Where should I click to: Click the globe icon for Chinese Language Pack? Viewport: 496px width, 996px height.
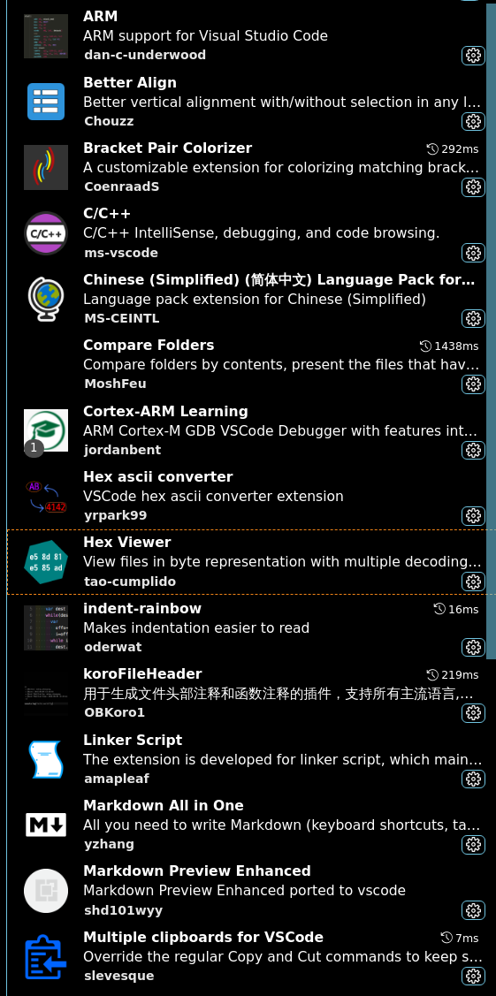tap(46, 300)
